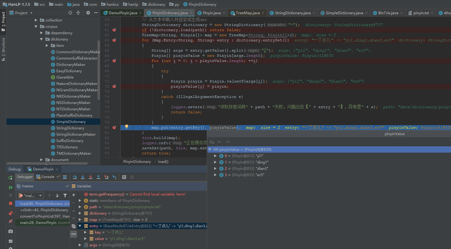Screen dimensions: 451x249
Task: Click the Rerun DemoPinyin debug icon
Action: click(11, 178)
